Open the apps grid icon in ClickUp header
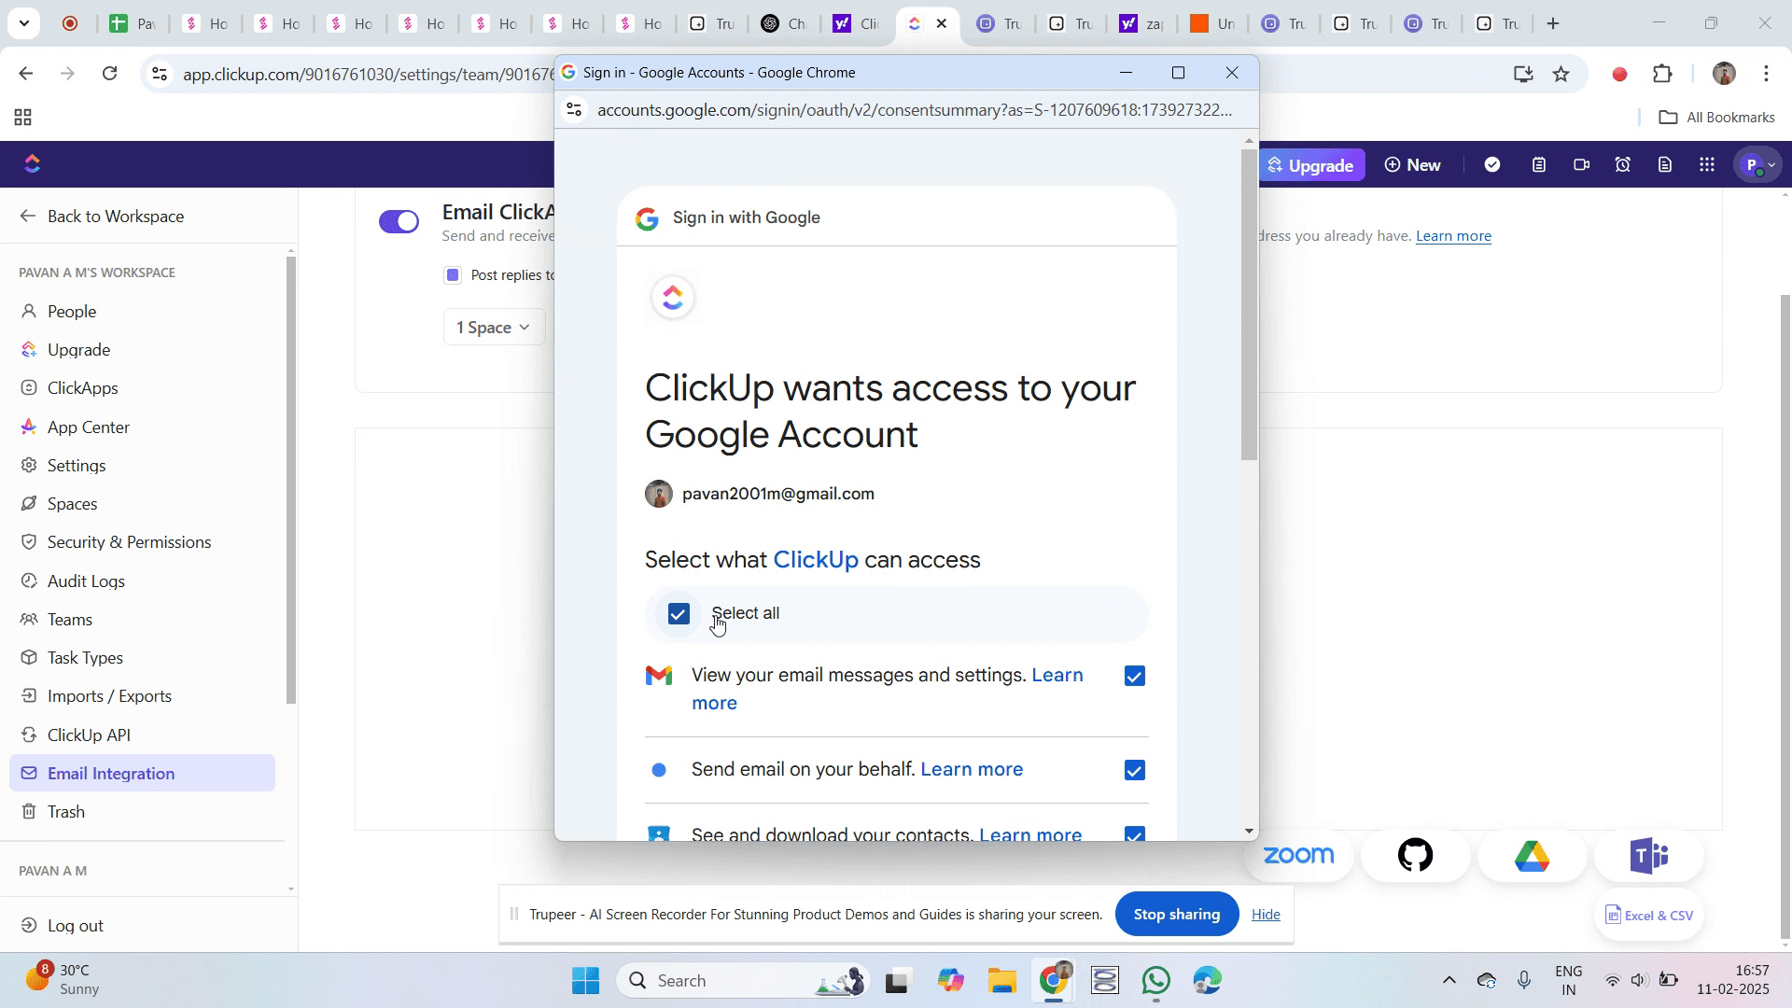This screenshot has width=1792, height=1008. [1707, 165]
